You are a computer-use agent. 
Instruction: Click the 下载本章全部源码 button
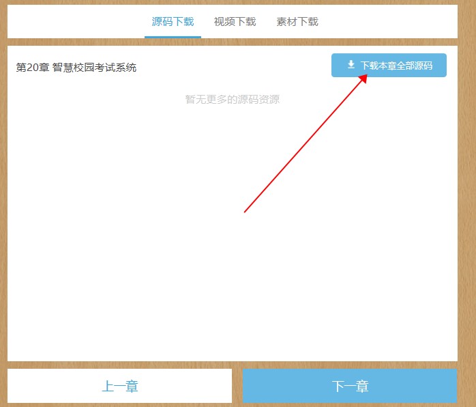(x=389, y=66)
